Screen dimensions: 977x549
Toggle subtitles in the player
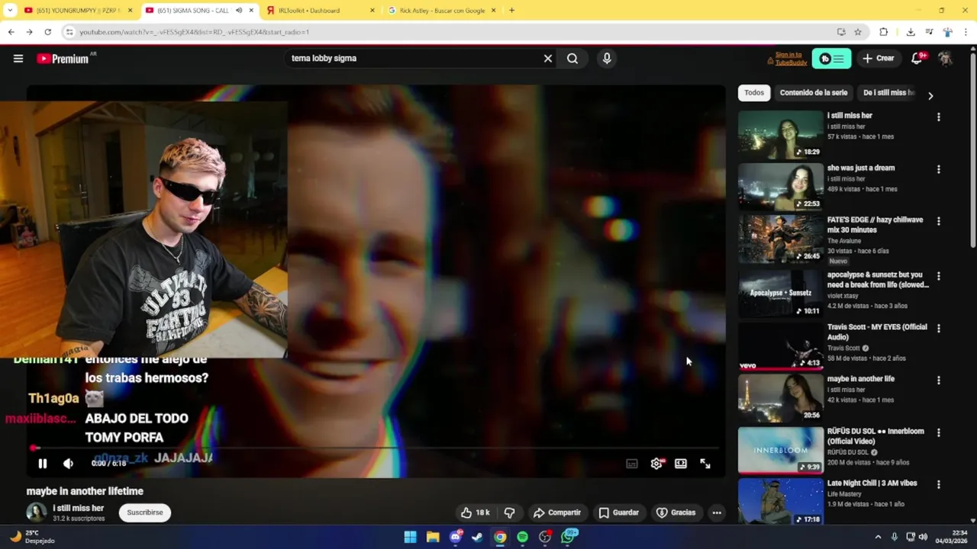tap(632, 464)
